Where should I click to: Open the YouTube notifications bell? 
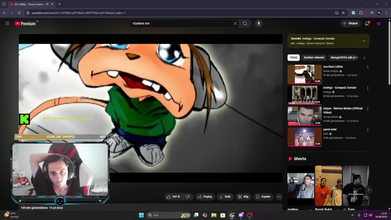click(367, 23)
